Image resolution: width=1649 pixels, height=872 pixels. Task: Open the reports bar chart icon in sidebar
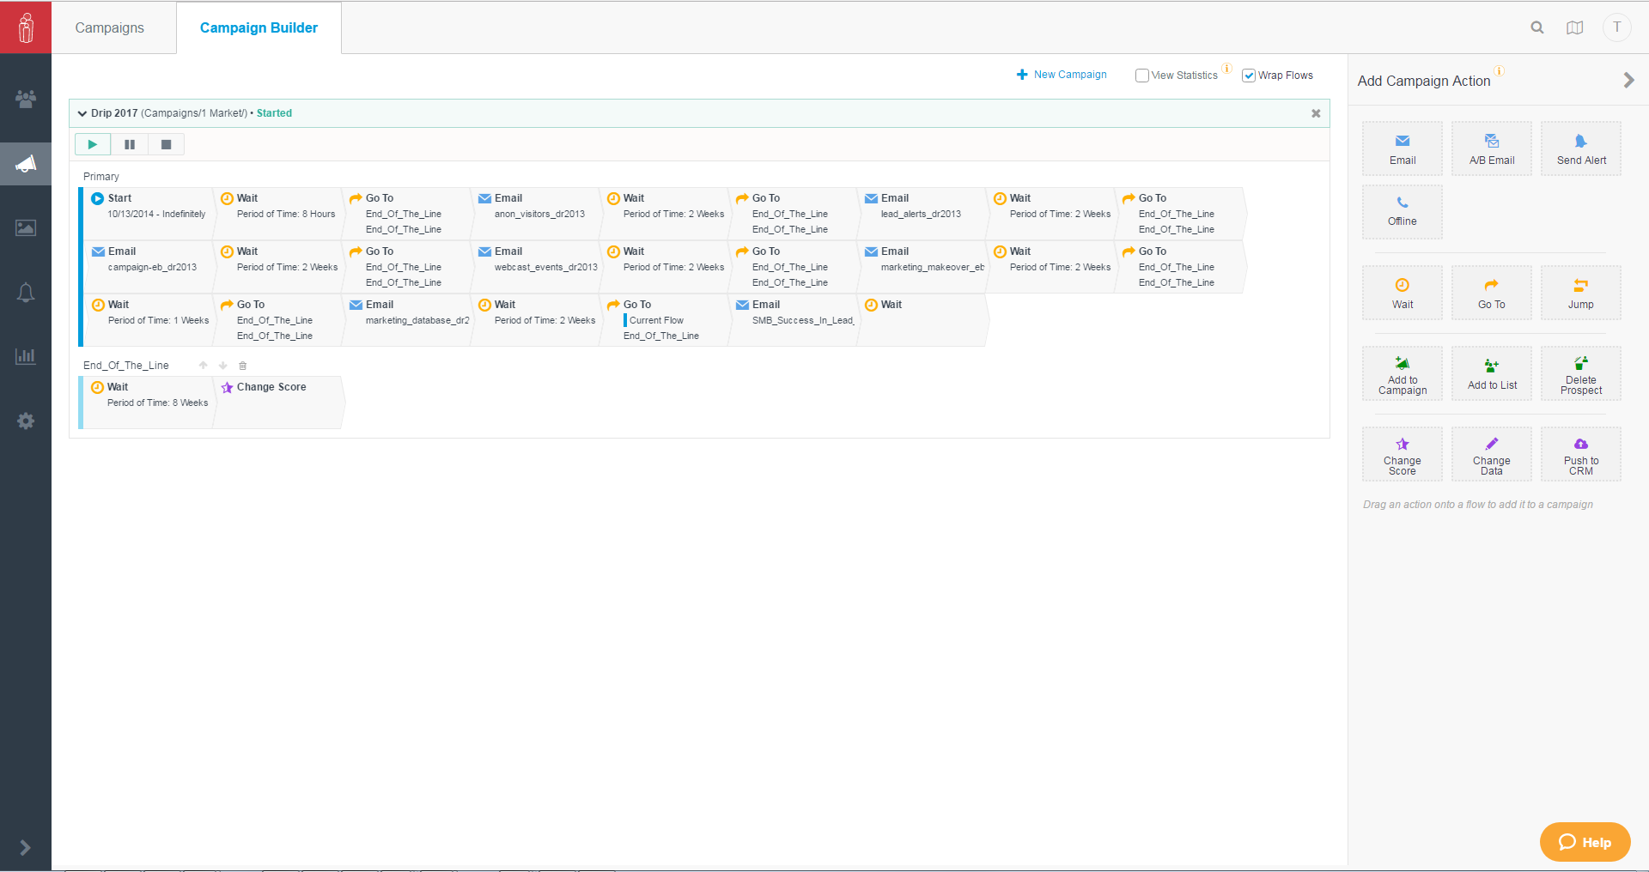(26, 356)
